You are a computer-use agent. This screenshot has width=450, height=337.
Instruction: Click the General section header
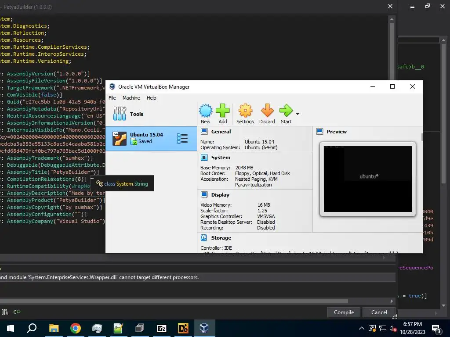221,132
